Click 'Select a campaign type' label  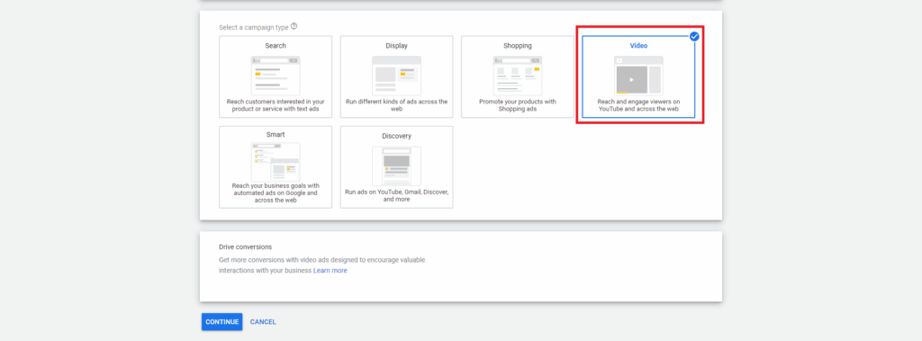(253, 27)
